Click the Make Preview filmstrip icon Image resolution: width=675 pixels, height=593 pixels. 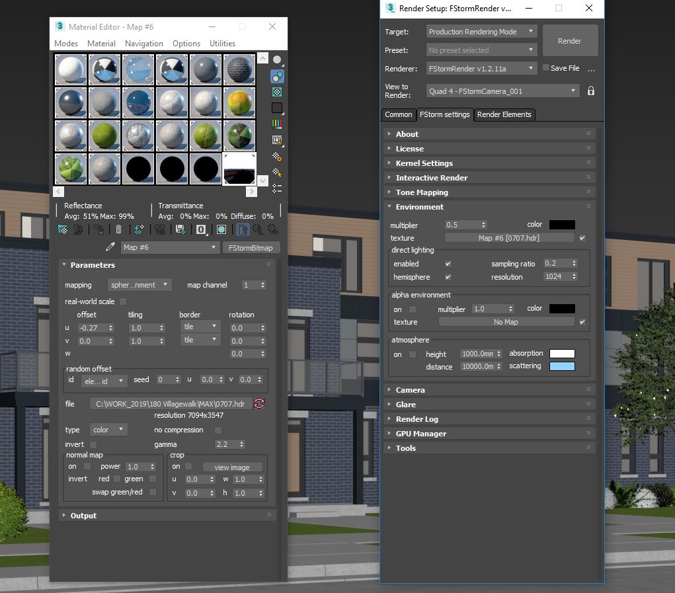(277, 140)
